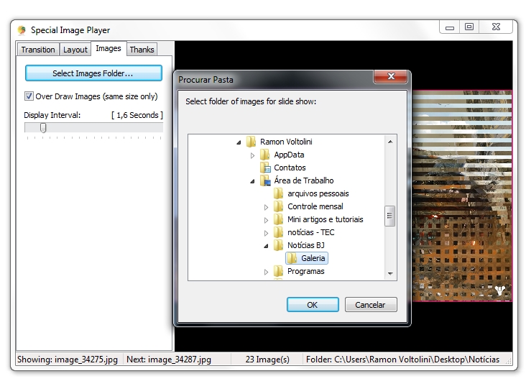Click status text 'Showing: image_34275.jpg'
Screen dimensions: 526x389
click(x=68, y=360)
